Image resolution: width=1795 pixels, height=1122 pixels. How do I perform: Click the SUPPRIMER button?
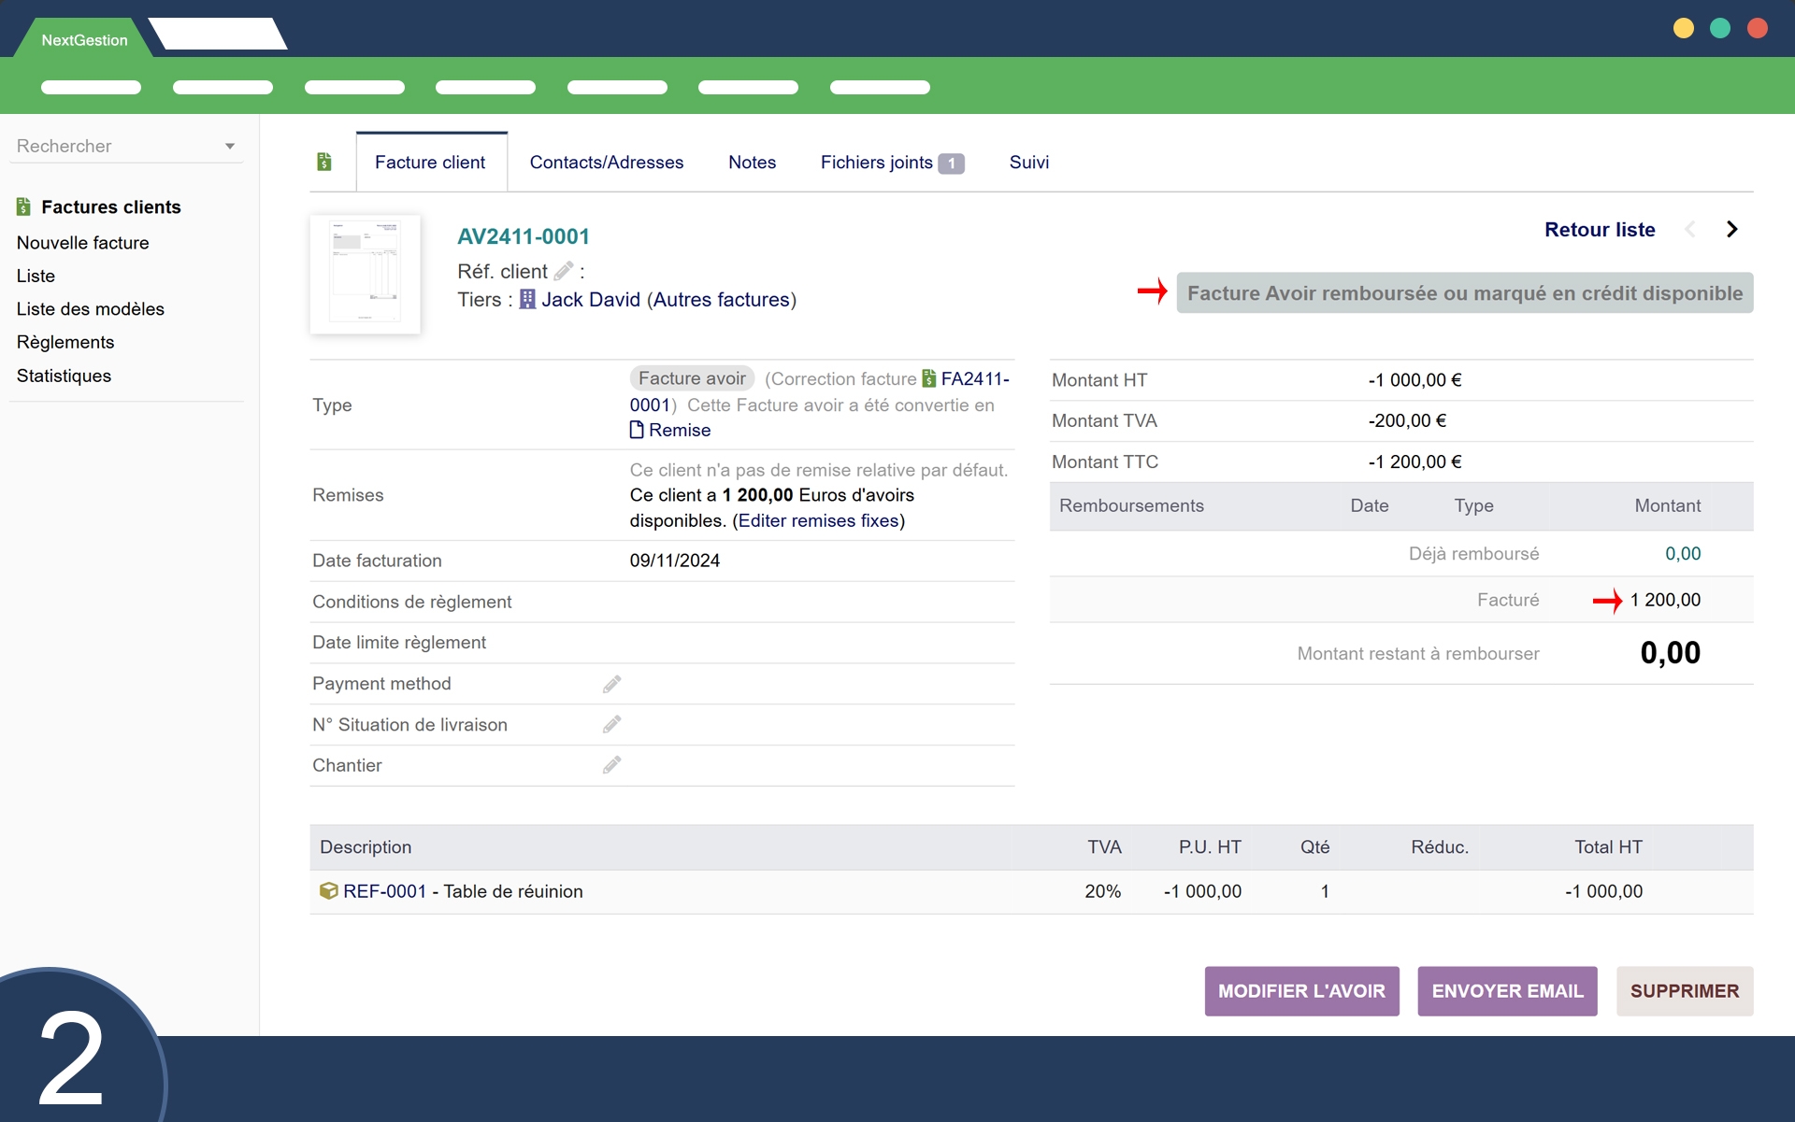[1684, 991]
